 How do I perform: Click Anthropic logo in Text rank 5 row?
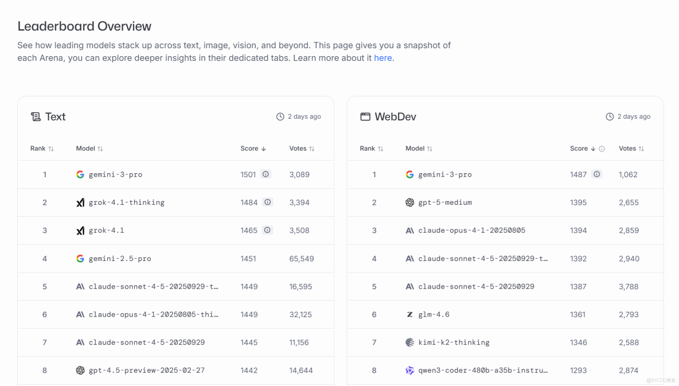(80, 286)
